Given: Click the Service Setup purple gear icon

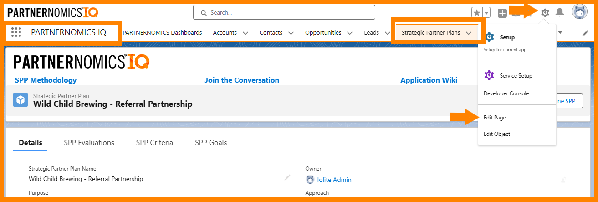Looking at the screenshot, I should coord(489,76).
